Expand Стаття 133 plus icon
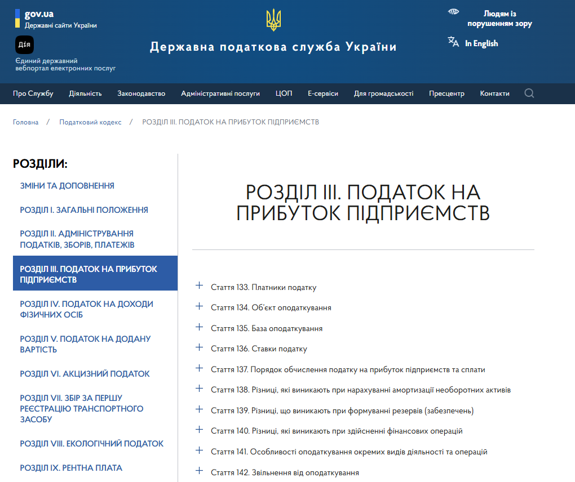The image size is (575, 482). pos(199,285)
